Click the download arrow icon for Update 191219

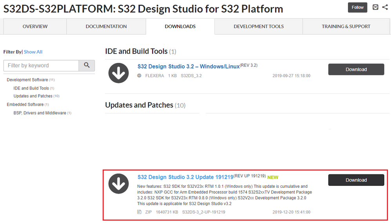(x=118, y=183)
